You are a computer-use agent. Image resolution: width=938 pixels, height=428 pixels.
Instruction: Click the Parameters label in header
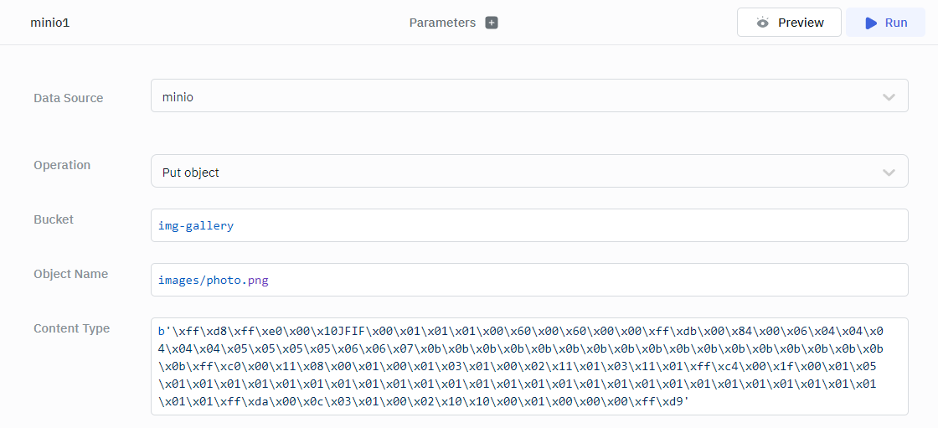click(442, 23)
